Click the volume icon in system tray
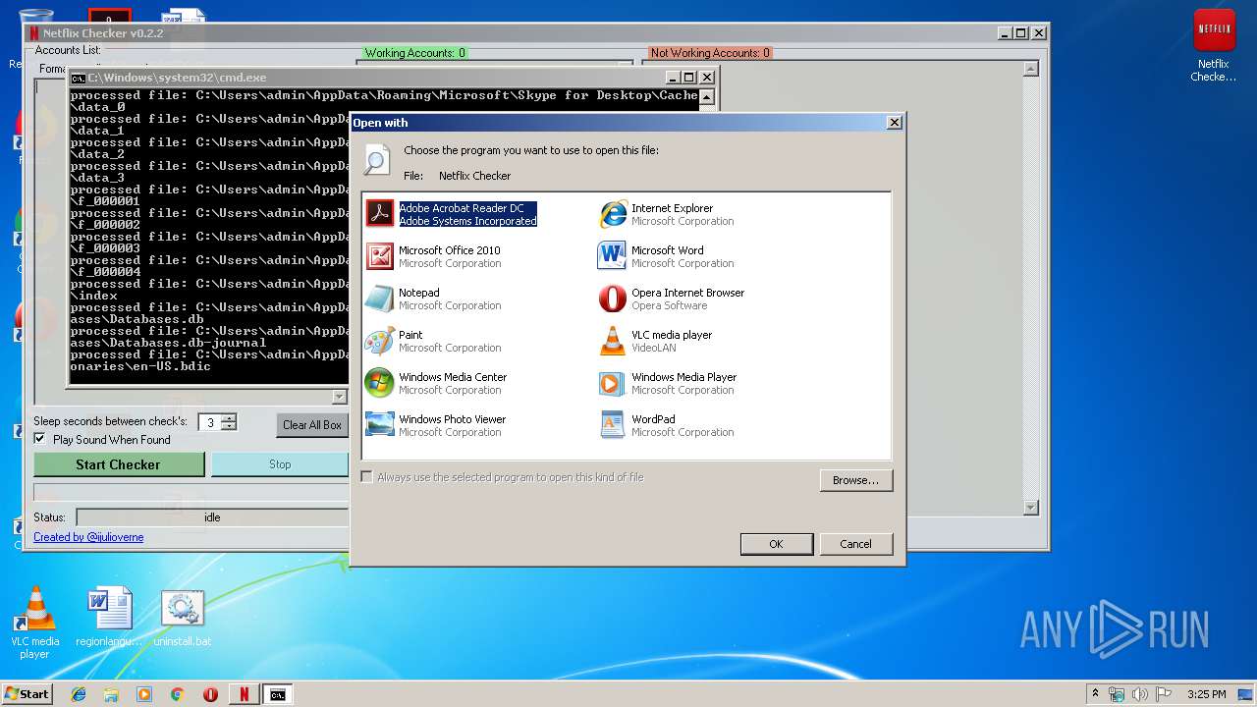Viewport: 1257px width, 707px height. [x=1140, y=694]
